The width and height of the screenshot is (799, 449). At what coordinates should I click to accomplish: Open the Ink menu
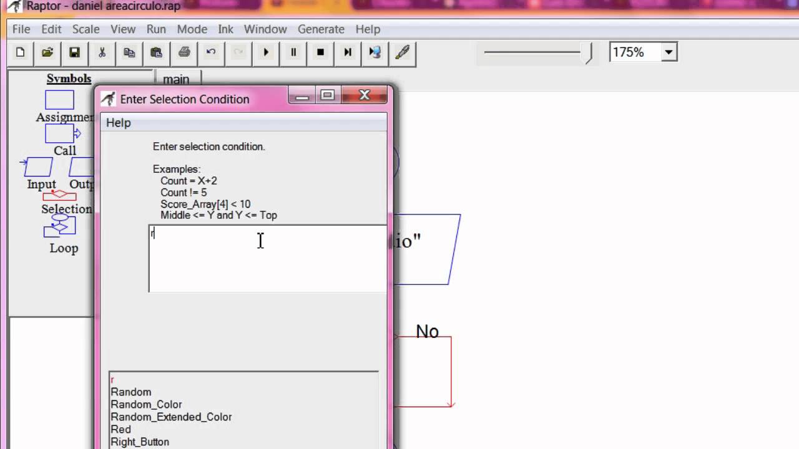pos(225,29)
